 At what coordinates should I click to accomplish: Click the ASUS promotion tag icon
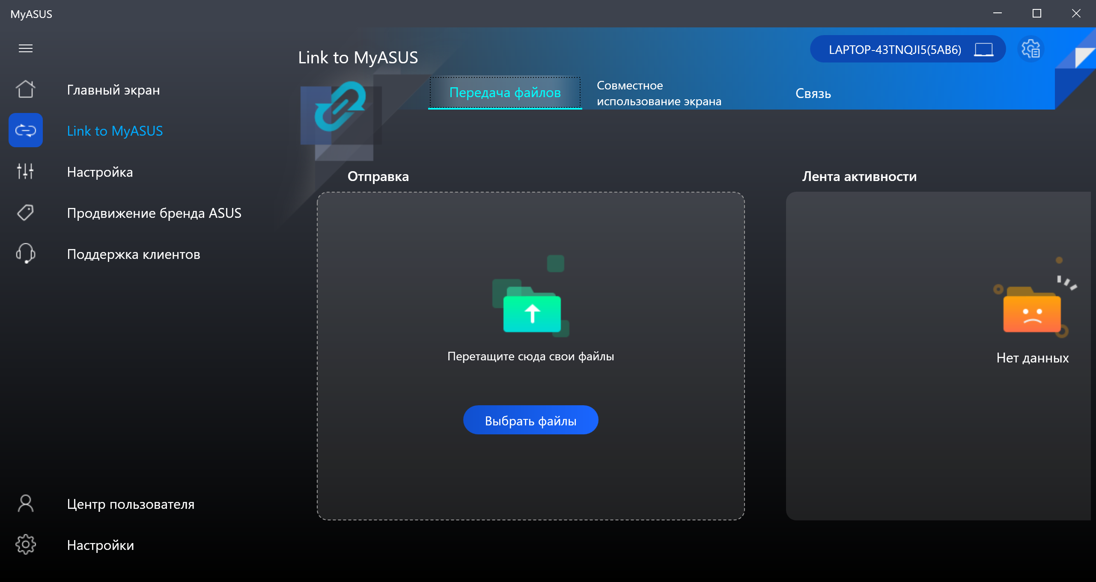[26, 213]
